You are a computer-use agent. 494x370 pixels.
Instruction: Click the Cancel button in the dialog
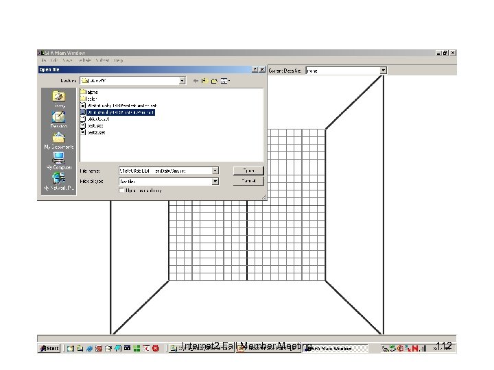click(x=248, y=181)
